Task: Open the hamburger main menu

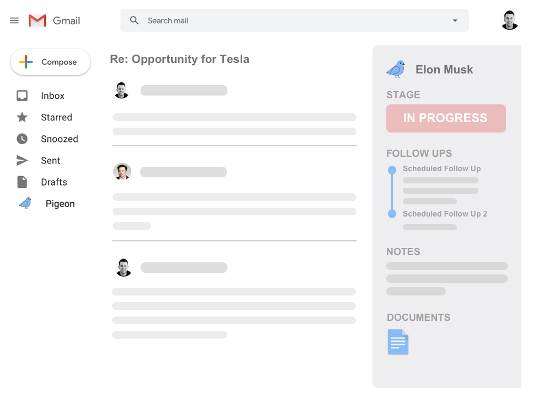Action: tap(14, 20)
